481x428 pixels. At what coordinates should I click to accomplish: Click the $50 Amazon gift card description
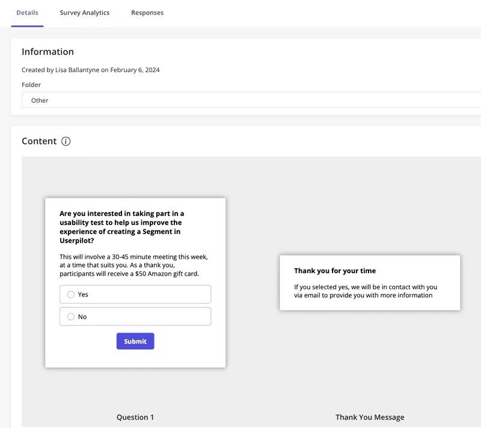coord(133,264)
